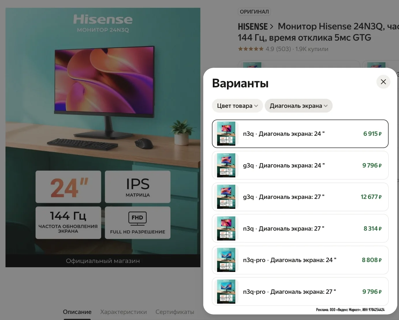Close the Варианты popup
The width and height of the screenshot is (399, 320).
[383, 82]
